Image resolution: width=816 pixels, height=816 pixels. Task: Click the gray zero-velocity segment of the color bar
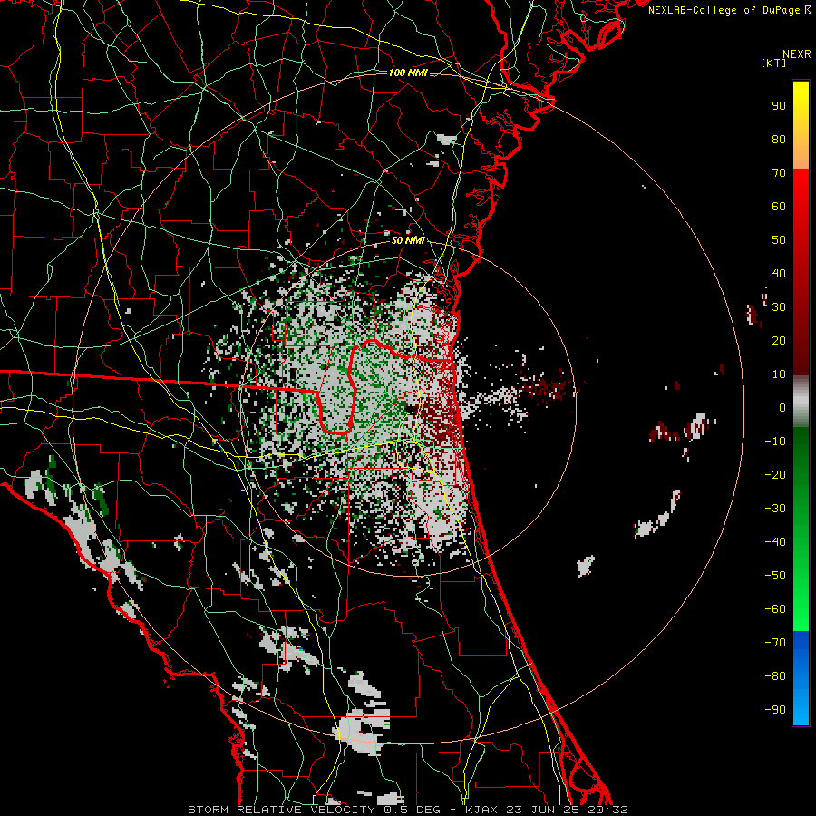pyautogui.click(x=801, y=402)
